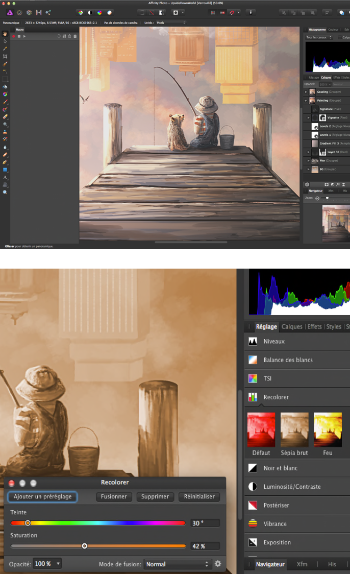Image resolution: width=350 pixels, height=574 pixels.
Task: Apply Auto Levels from the toolbar
Action: [x=81, y=12]
